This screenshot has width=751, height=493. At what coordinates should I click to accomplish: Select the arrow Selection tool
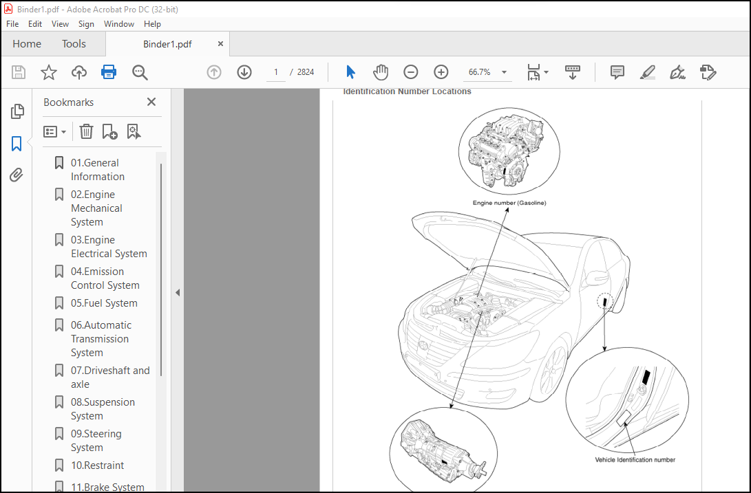pos(350,72)
